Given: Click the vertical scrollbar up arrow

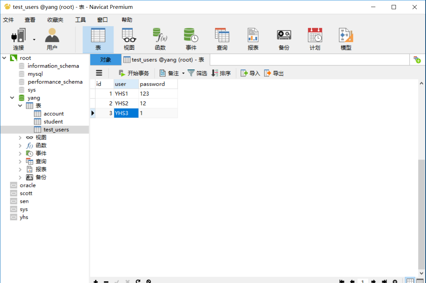Looking at the screenshot, I should pyautogui.click(x=421, y=83).
